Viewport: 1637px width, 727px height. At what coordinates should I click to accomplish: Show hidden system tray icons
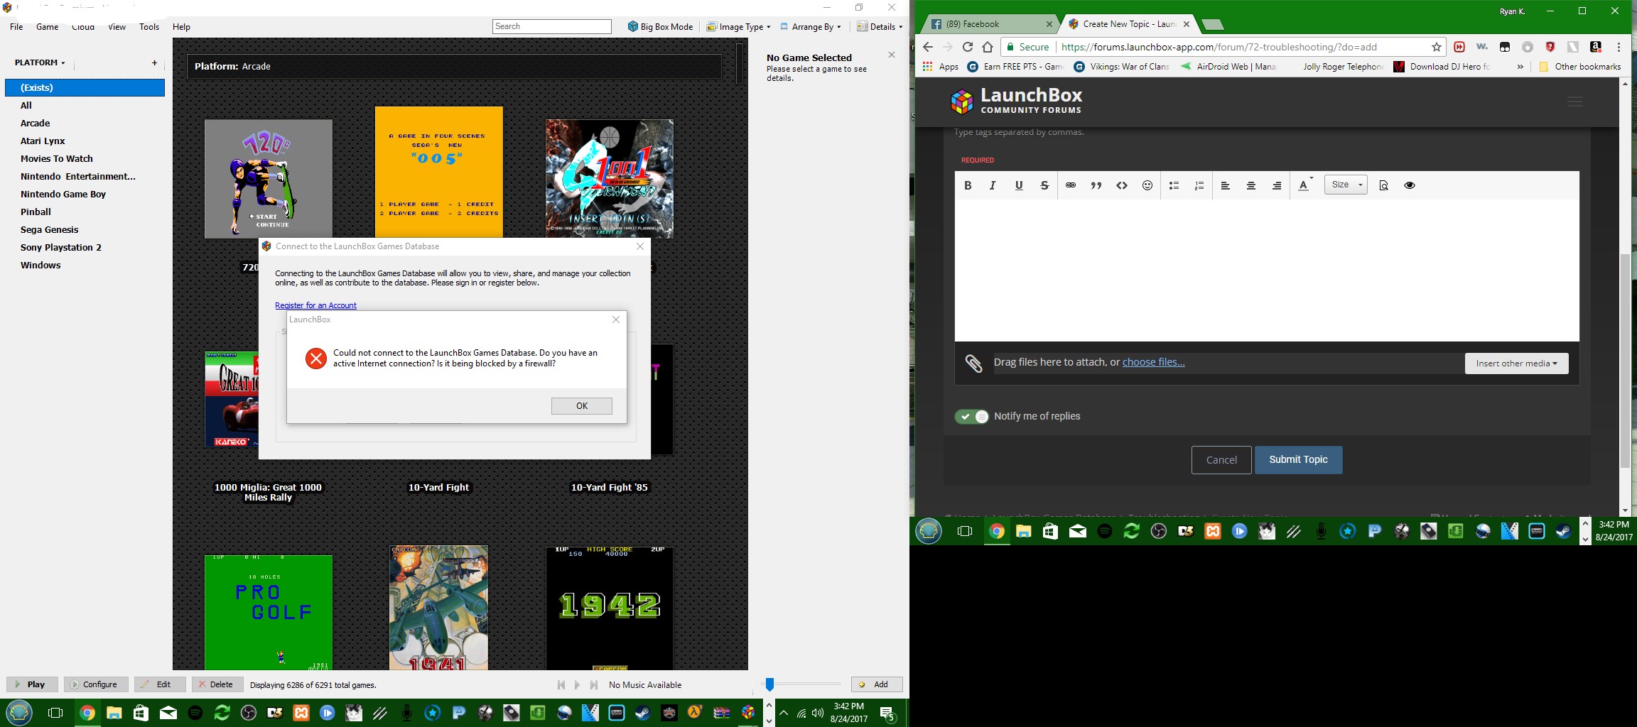point(783,713)
